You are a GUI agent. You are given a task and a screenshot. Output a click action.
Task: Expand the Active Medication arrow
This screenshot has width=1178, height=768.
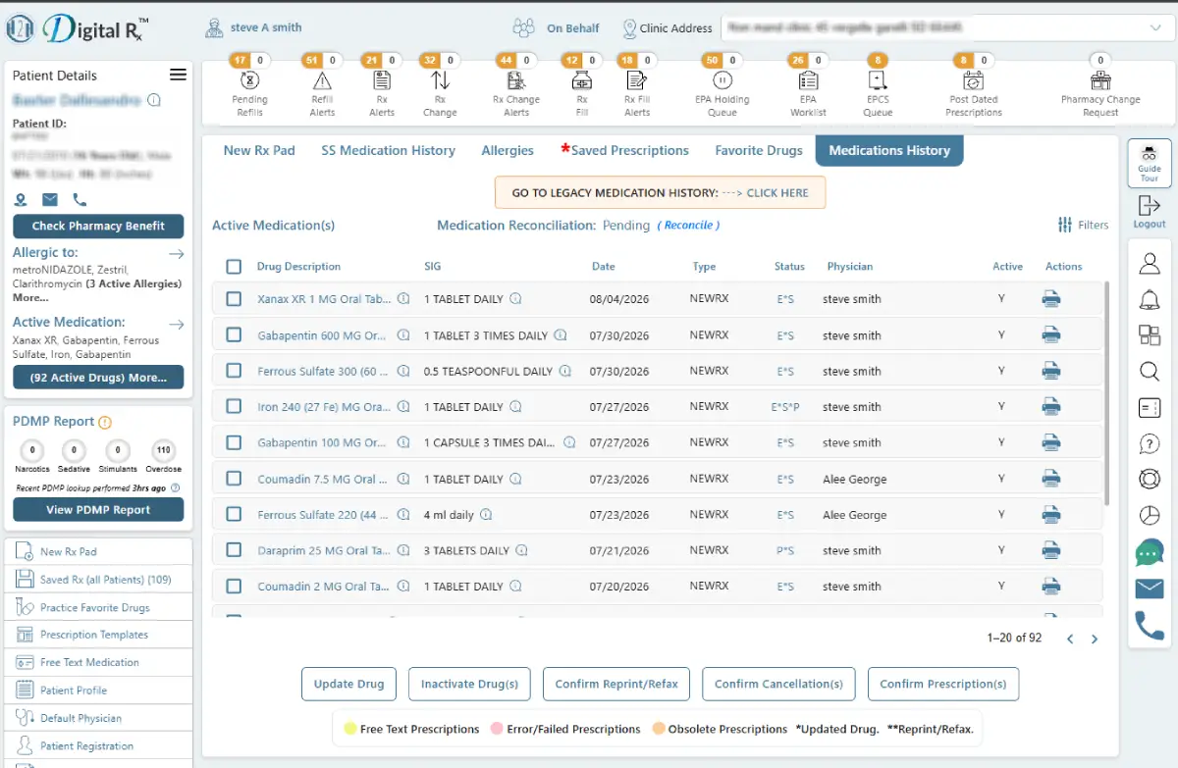point(177,324)
